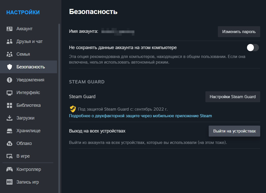
Task: Click the In-game overlay icon
Action: click(9, 156)
